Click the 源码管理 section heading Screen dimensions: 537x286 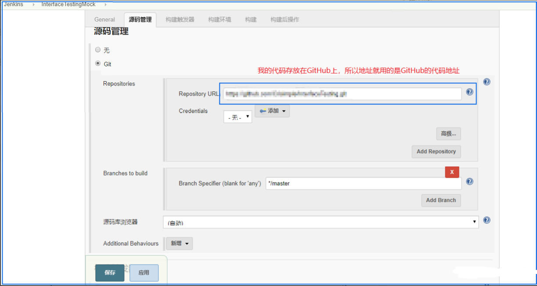pos(111,32)
